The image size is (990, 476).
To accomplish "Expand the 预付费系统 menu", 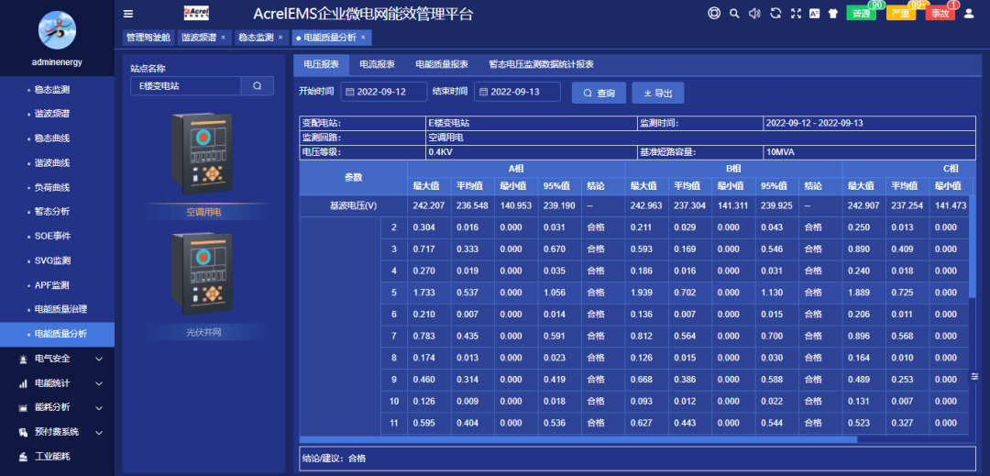I will point(58,432).
